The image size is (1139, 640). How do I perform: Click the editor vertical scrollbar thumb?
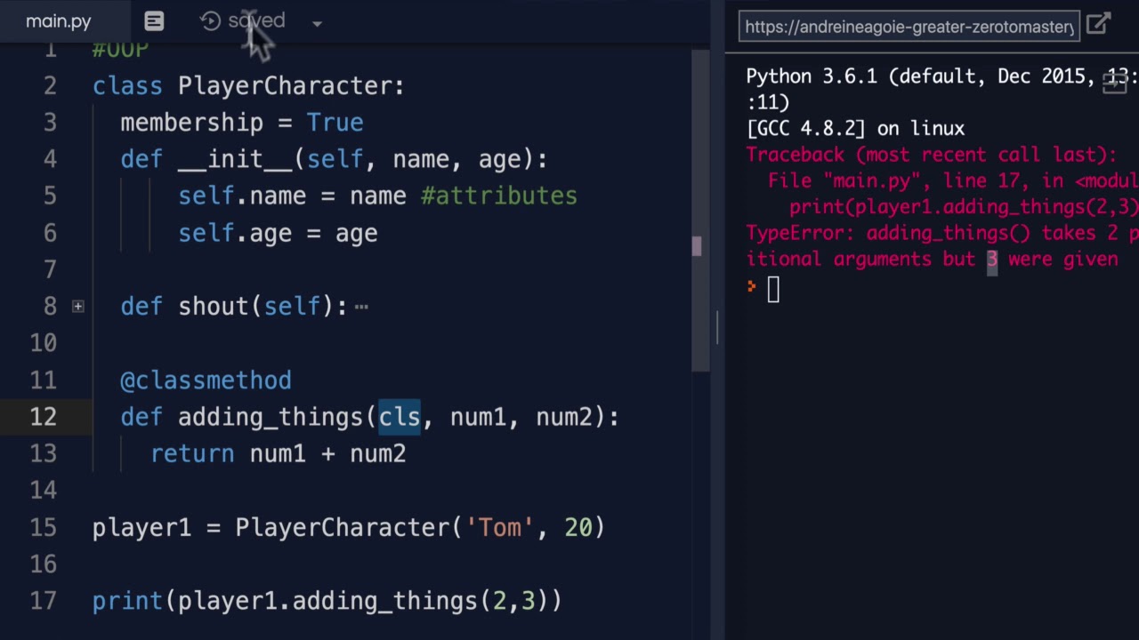click(697, 246)
